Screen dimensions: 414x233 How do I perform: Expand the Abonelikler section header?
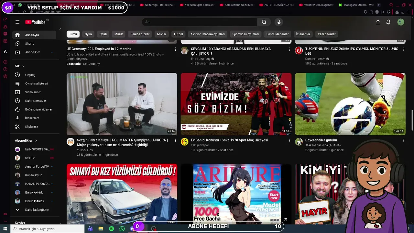(x=26, y=141)
